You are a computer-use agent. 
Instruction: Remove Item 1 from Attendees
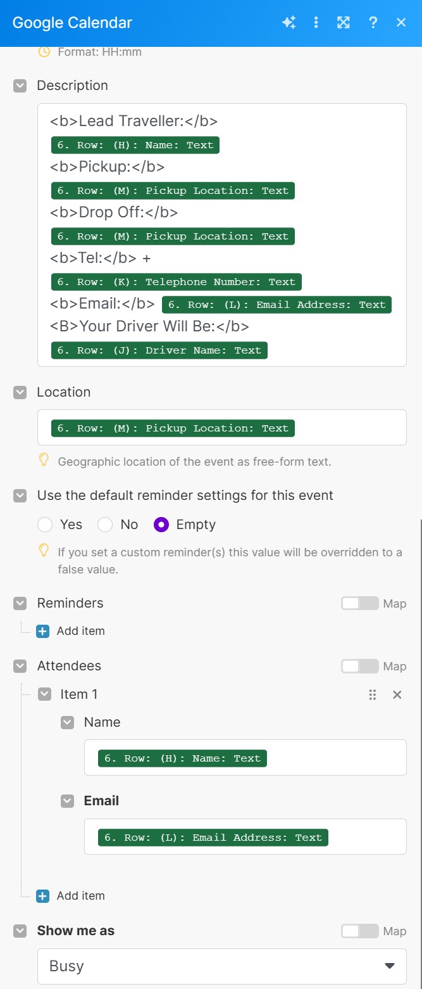(x=397, y=695)
